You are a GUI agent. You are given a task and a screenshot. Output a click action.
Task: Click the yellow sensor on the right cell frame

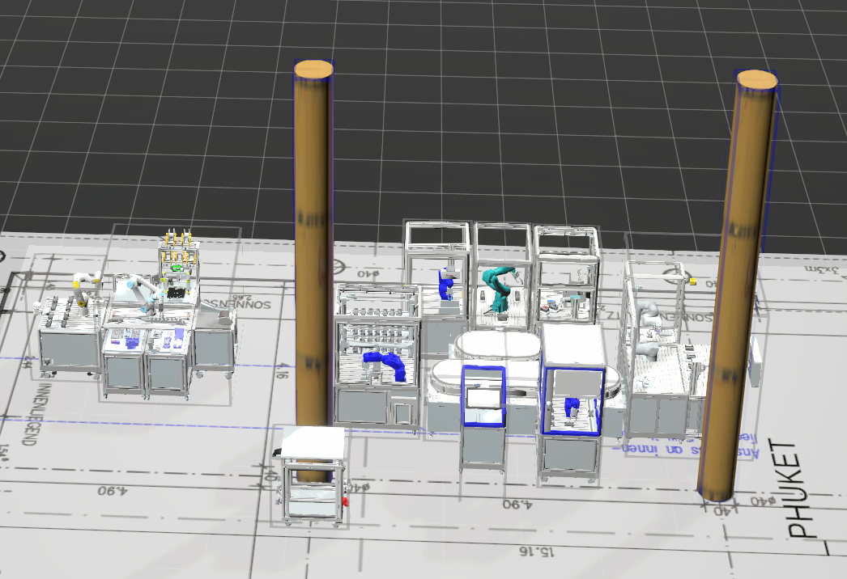coord(693,280)
